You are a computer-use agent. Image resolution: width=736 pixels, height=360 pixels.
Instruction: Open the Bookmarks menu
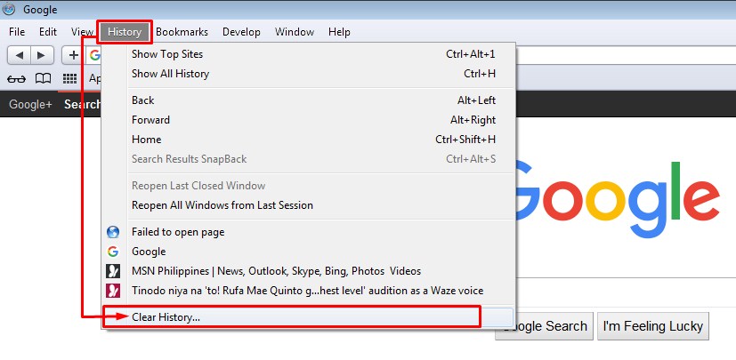click(182, 32)
